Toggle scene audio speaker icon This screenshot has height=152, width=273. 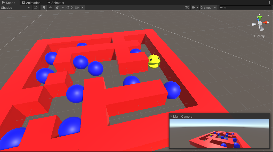tap(51, 7)
